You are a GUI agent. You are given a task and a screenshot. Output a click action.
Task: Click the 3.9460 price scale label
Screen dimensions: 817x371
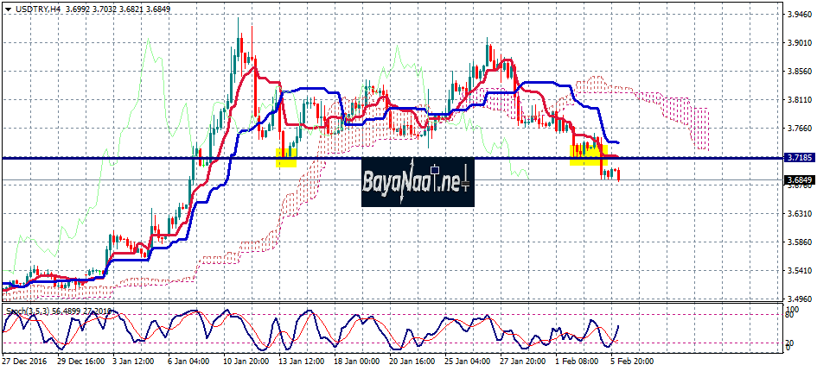797,15
